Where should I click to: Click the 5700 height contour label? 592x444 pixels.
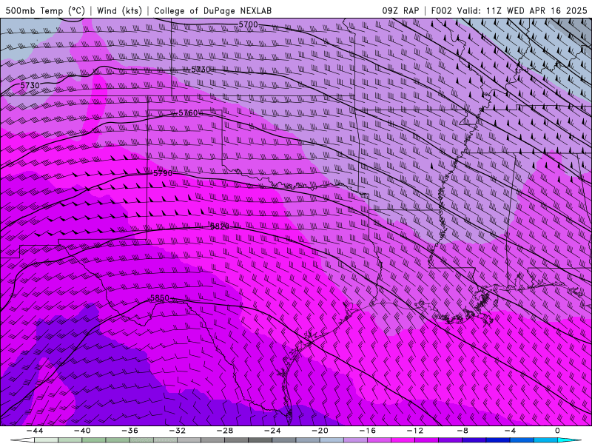pyautogui.click(x=248, y=24)
